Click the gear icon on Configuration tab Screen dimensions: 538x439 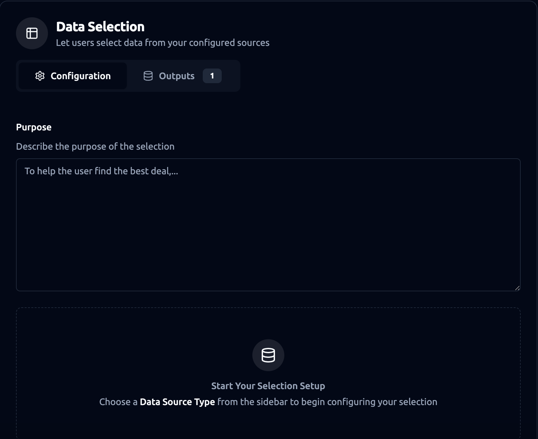(x=40, y=76)
